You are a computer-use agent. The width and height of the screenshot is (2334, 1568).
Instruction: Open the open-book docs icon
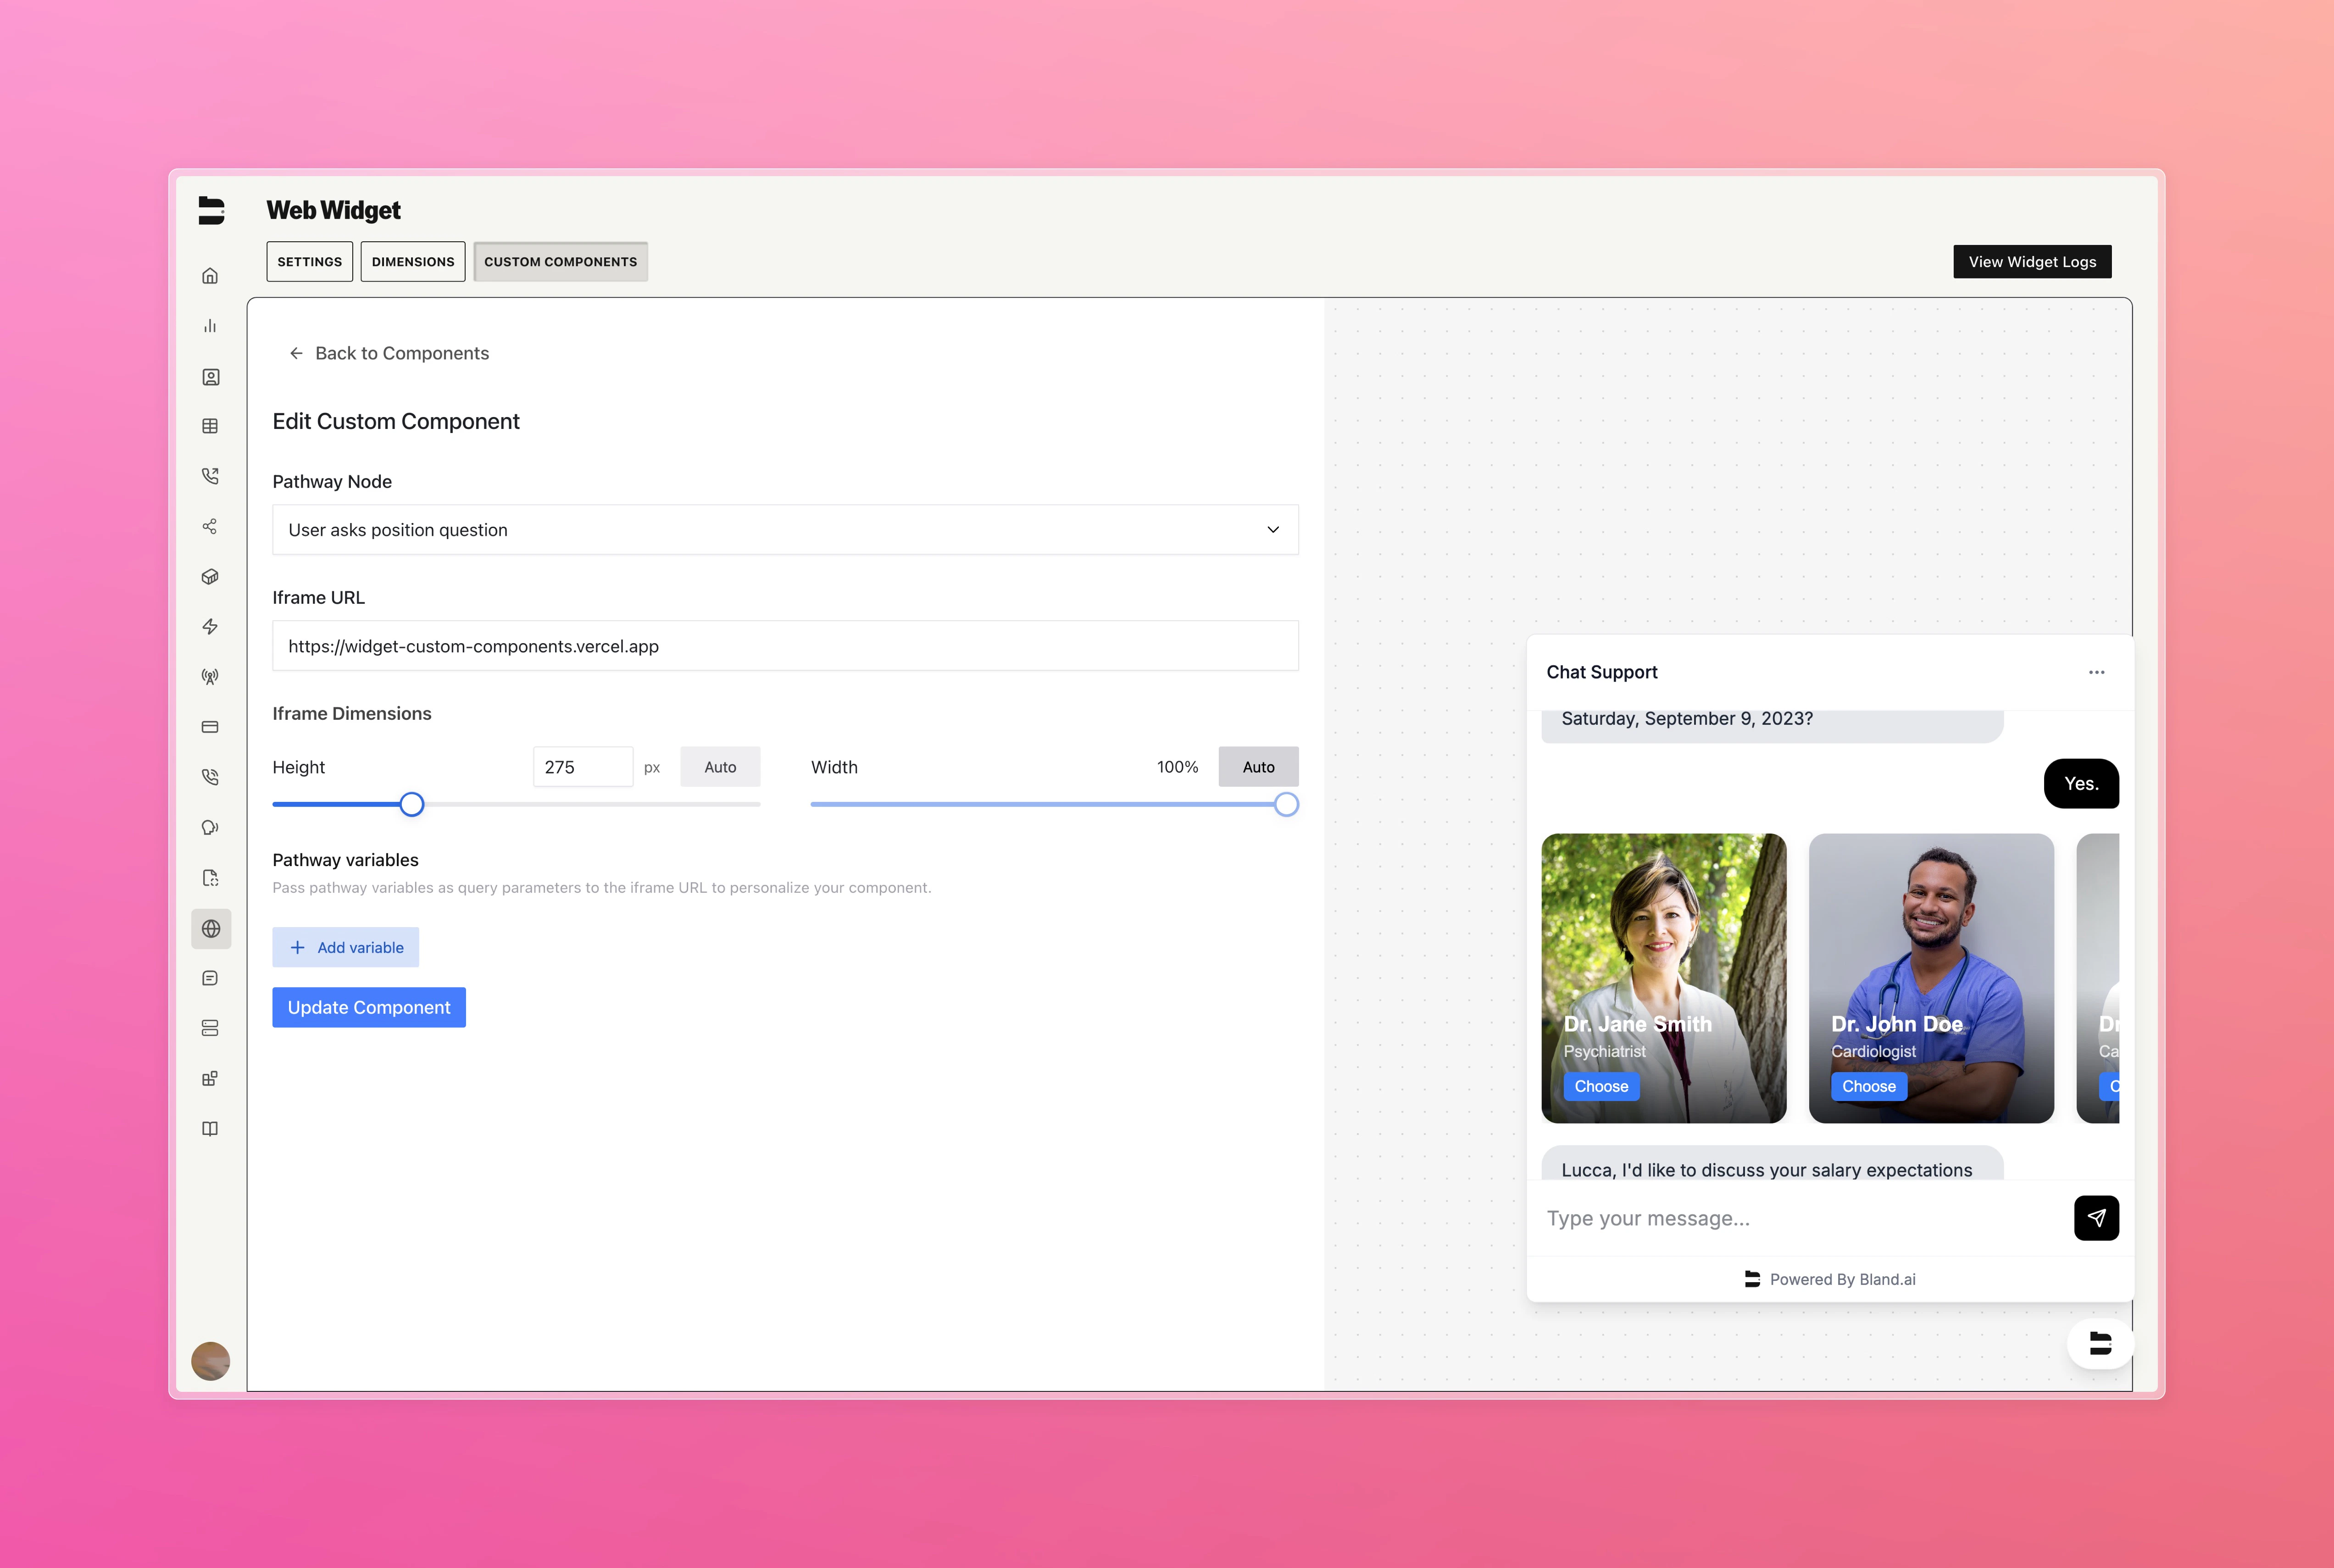tap(210, 1129)
